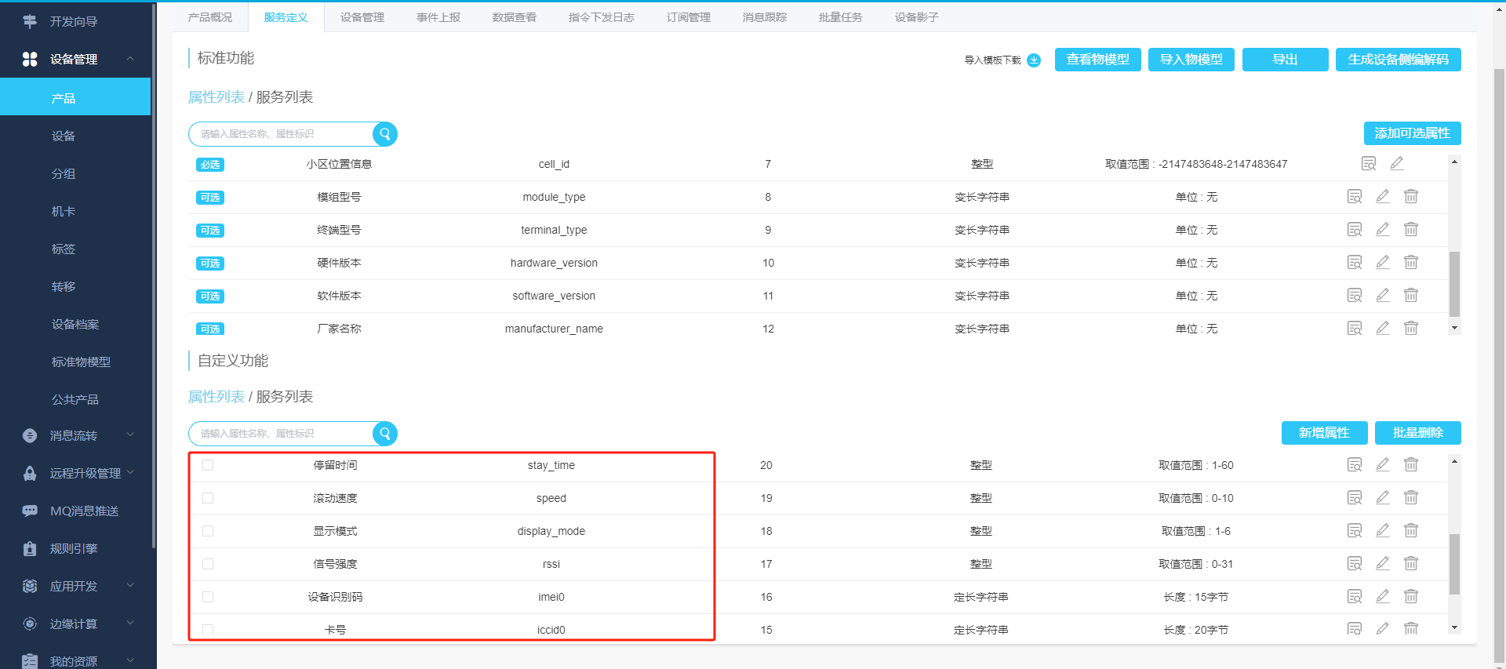This screenshot has width=1506, height=669.
Task: Delete the imei0 property
Action: click(1411, 596)
